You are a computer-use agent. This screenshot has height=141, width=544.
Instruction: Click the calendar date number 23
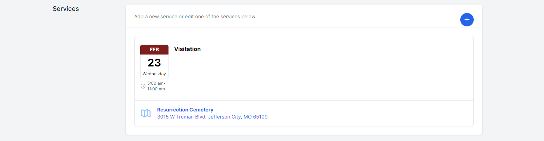point(154,63)
